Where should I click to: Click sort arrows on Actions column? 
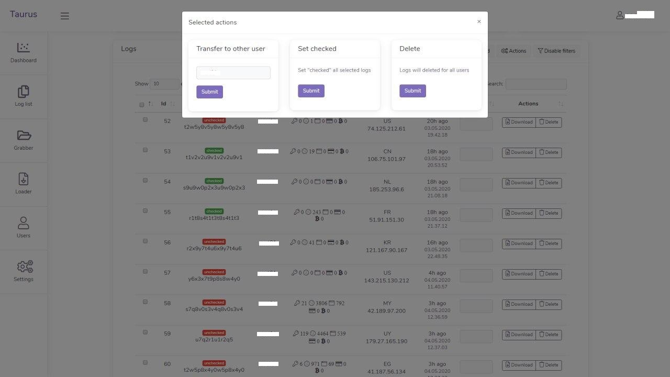(561, 104)
